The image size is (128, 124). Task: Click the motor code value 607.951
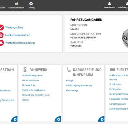coord(74,29)
